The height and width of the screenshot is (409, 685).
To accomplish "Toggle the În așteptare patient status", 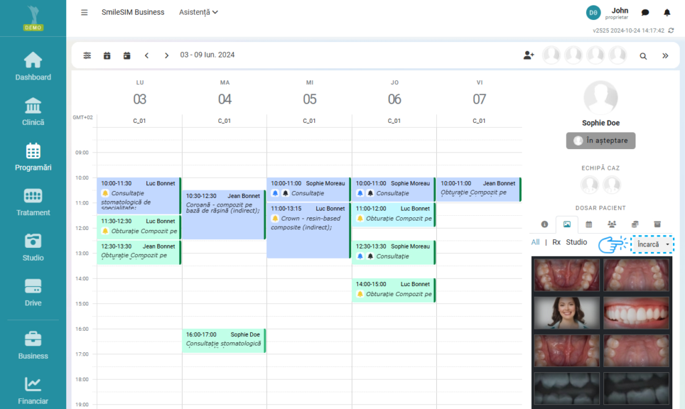I will (x=600, y=140).
